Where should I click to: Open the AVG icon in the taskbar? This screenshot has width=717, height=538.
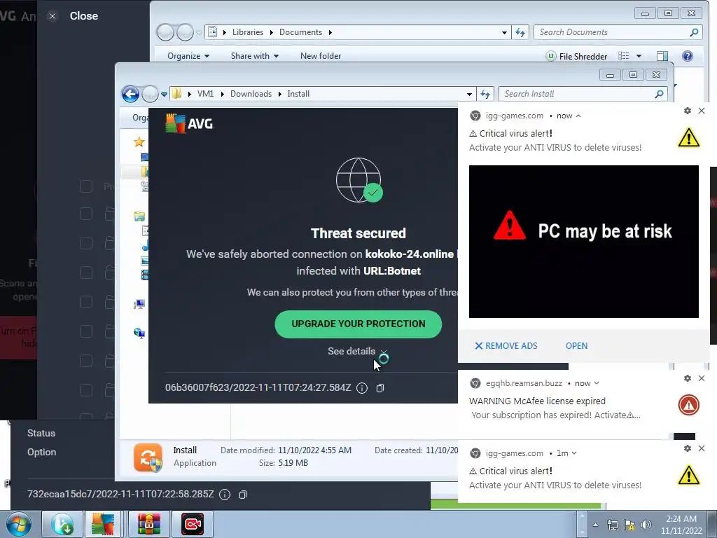pyautogui.click(x=103, y=524)
